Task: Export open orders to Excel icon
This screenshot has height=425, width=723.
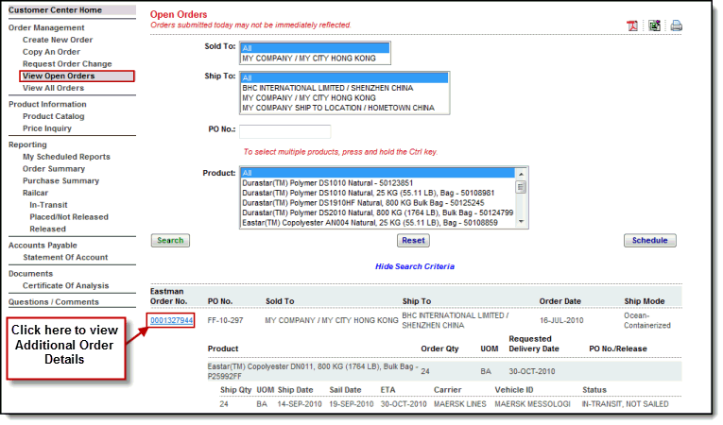Action: (x=654, y=25)
